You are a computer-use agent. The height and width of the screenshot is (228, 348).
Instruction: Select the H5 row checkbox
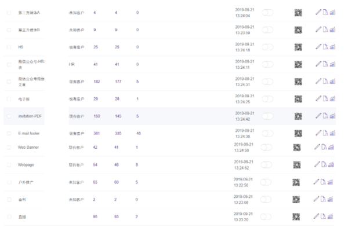pos(9,47)
